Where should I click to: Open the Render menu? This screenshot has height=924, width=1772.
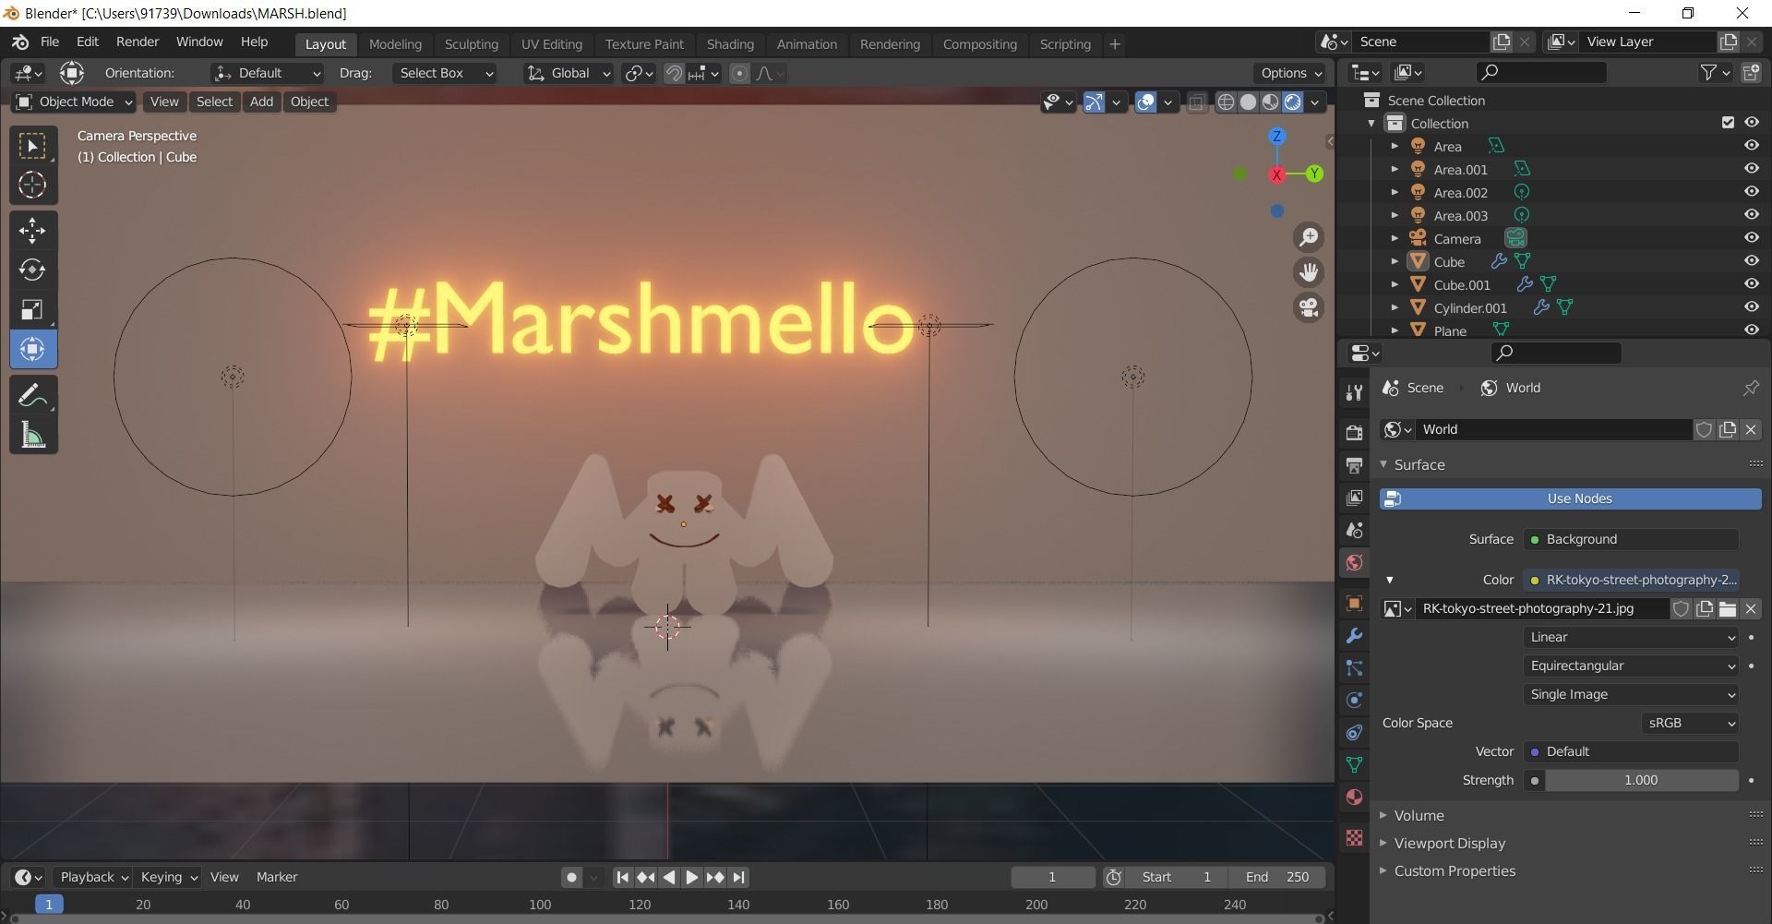click(138, 42)
